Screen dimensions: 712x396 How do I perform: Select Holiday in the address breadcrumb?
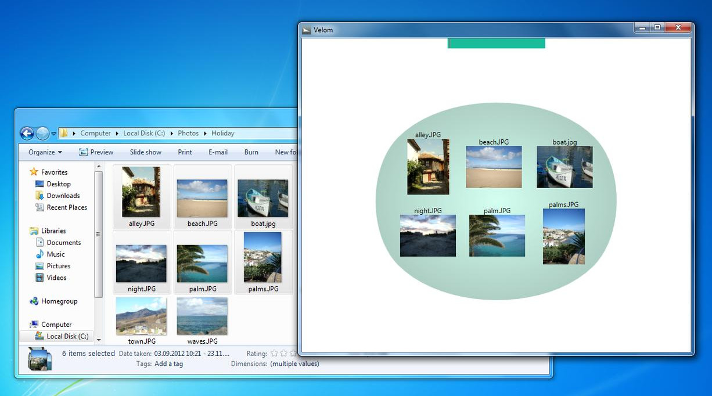point(223,133)
